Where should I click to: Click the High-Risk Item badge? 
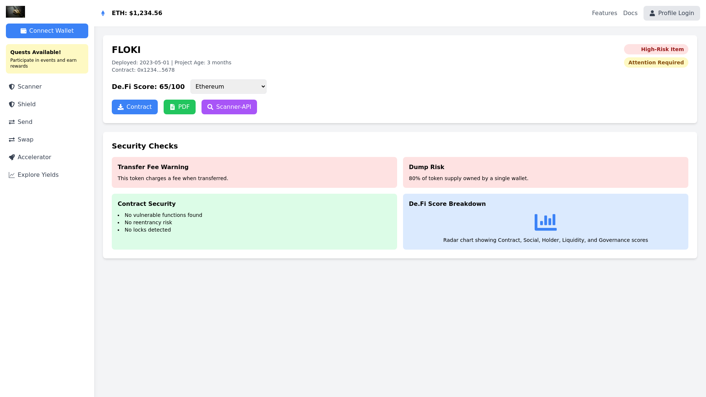[656, 49]
